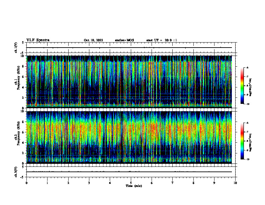Screen dimensions: 265x205
Task: Click the "-8" label on ch.1 colorbar
Action: 247,86
